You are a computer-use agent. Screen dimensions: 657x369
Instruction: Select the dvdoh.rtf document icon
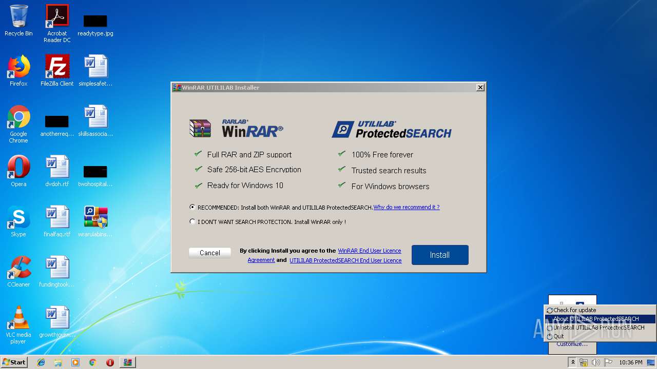point(57,171)
